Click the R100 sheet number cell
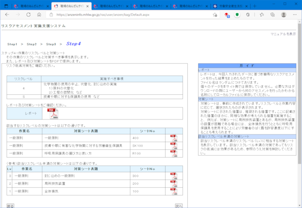Image resolution: width=302 pixels, height=208 pixels. pyautogui.click(x=148, y=153)
